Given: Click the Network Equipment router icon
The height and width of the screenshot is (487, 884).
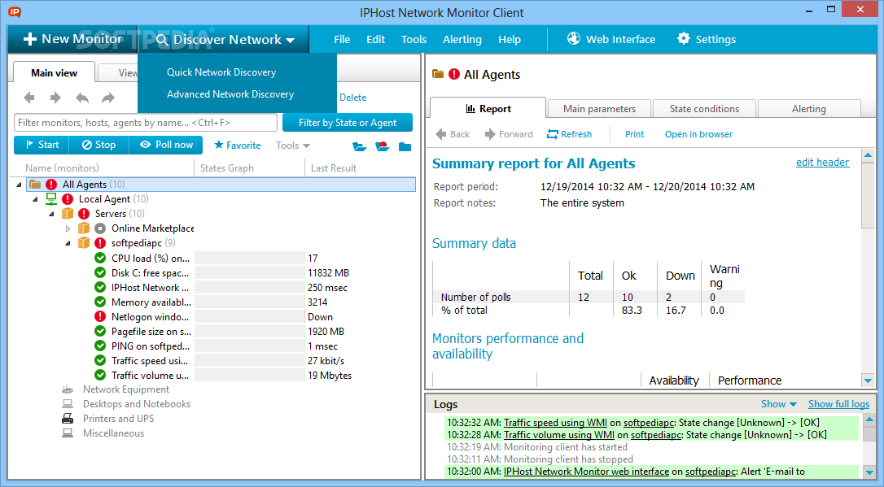Looking at the screenshot, I should tap(68, 389).
